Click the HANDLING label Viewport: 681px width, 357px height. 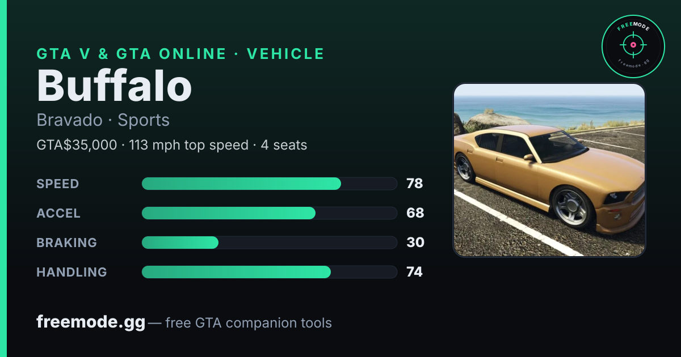(x=72, y=272)
